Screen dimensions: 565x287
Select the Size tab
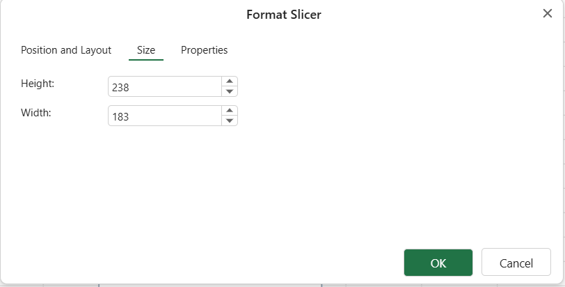[x=146, y=49]
